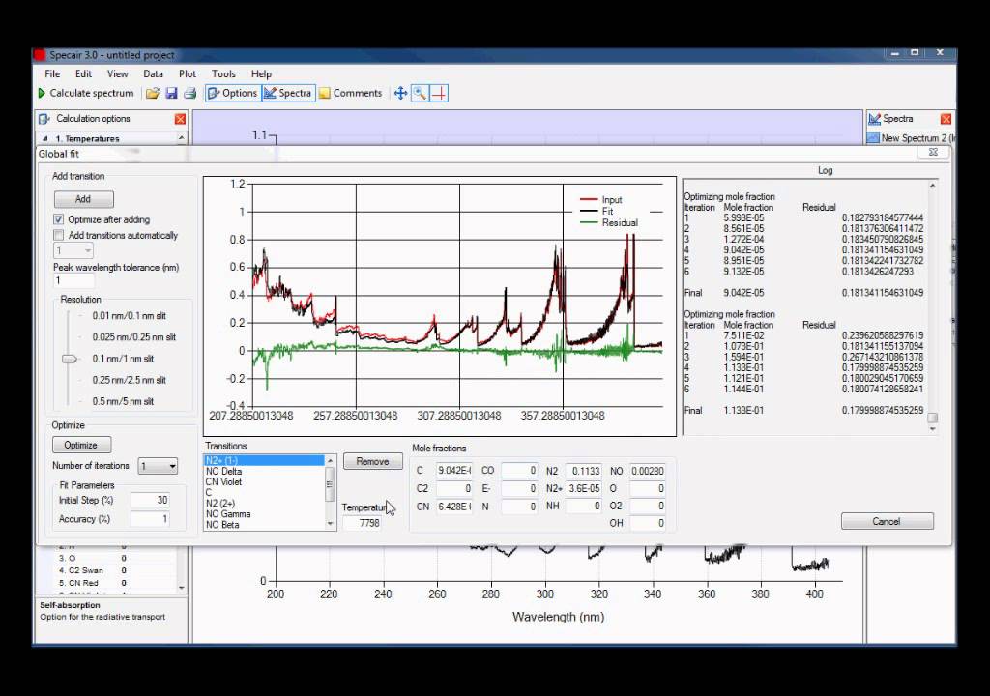Viewport: 990px width, 696px height.
Task: Click the Log scroll up arrow
Action: 933,186
